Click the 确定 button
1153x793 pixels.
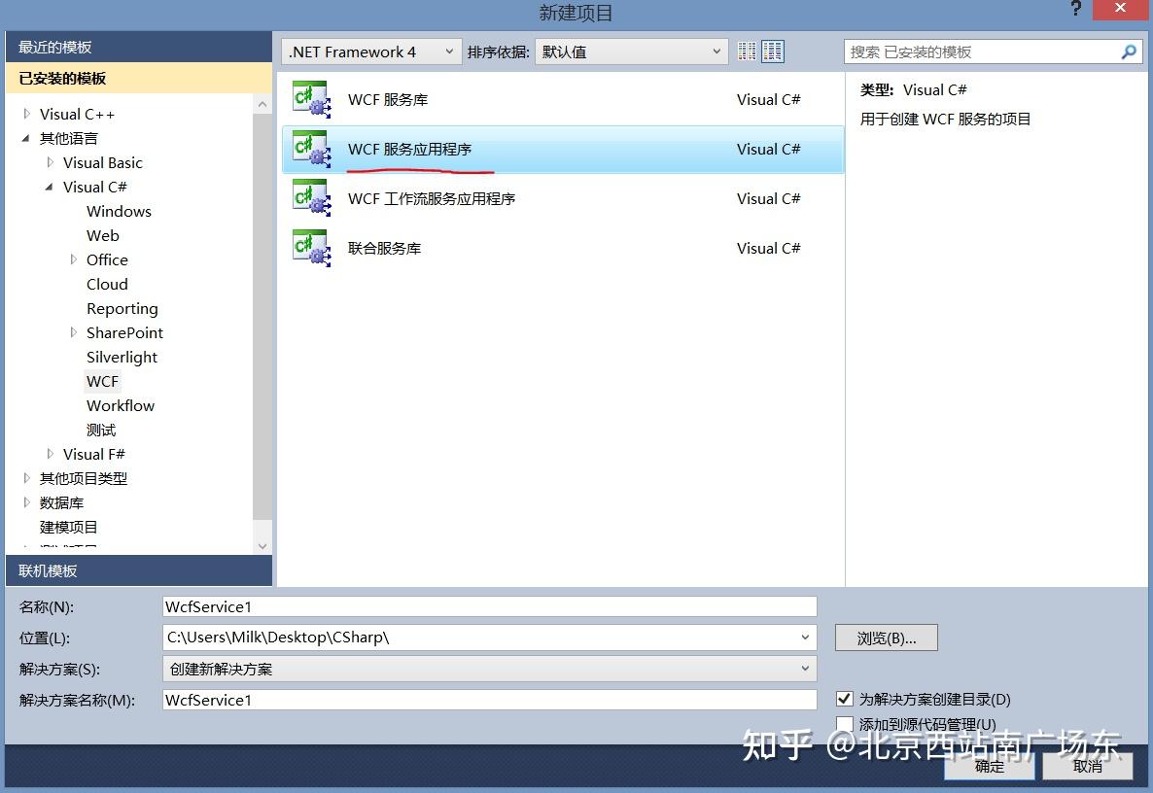(989, 766)
